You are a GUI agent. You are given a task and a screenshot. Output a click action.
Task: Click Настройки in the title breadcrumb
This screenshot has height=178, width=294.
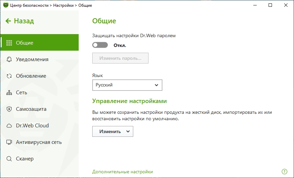[x=63, y=5]
